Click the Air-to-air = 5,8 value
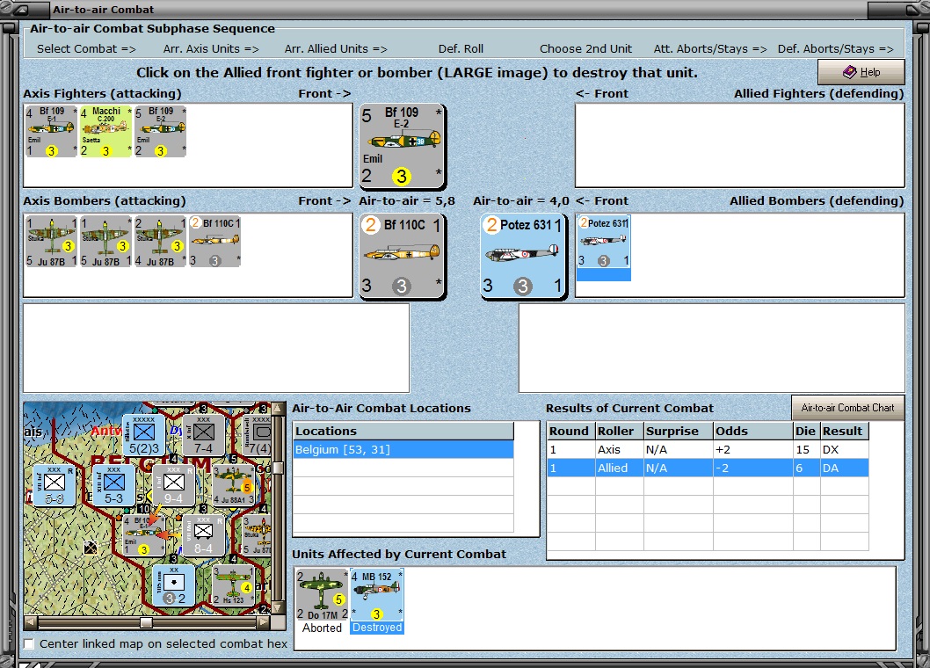Image resolution: width=930 pixels, height=668 pixels. pyautogui.click(x=407, y=200)
